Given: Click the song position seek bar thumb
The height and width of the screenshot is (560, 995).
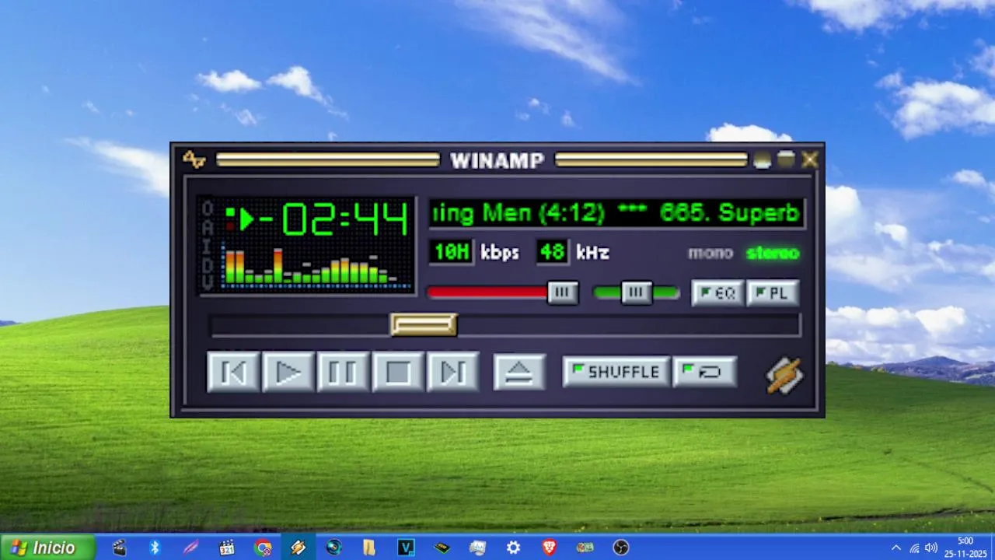Looking at the screenshot, I should [424, 324].
